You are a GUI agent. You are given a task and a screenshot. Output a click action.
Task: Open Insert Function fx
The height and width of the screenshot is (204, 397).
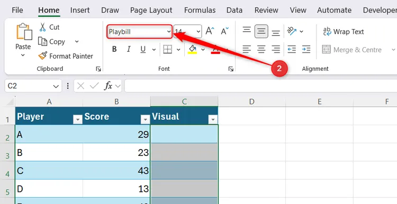[x=108, y=86]
